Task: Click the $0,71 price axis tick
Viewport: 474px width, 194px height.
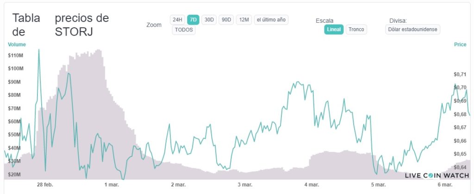Action: click(x=460, y=74)
